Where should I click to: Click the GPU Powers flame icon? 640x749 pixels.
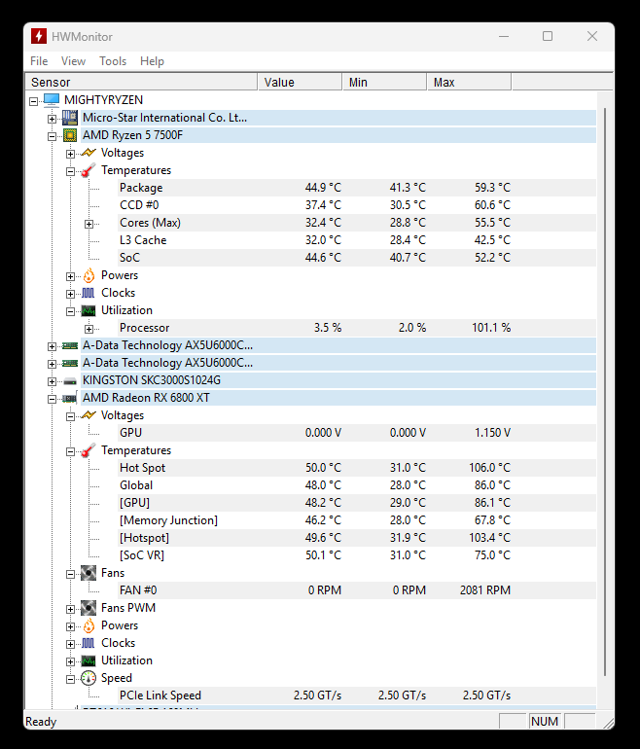point(89,625)
